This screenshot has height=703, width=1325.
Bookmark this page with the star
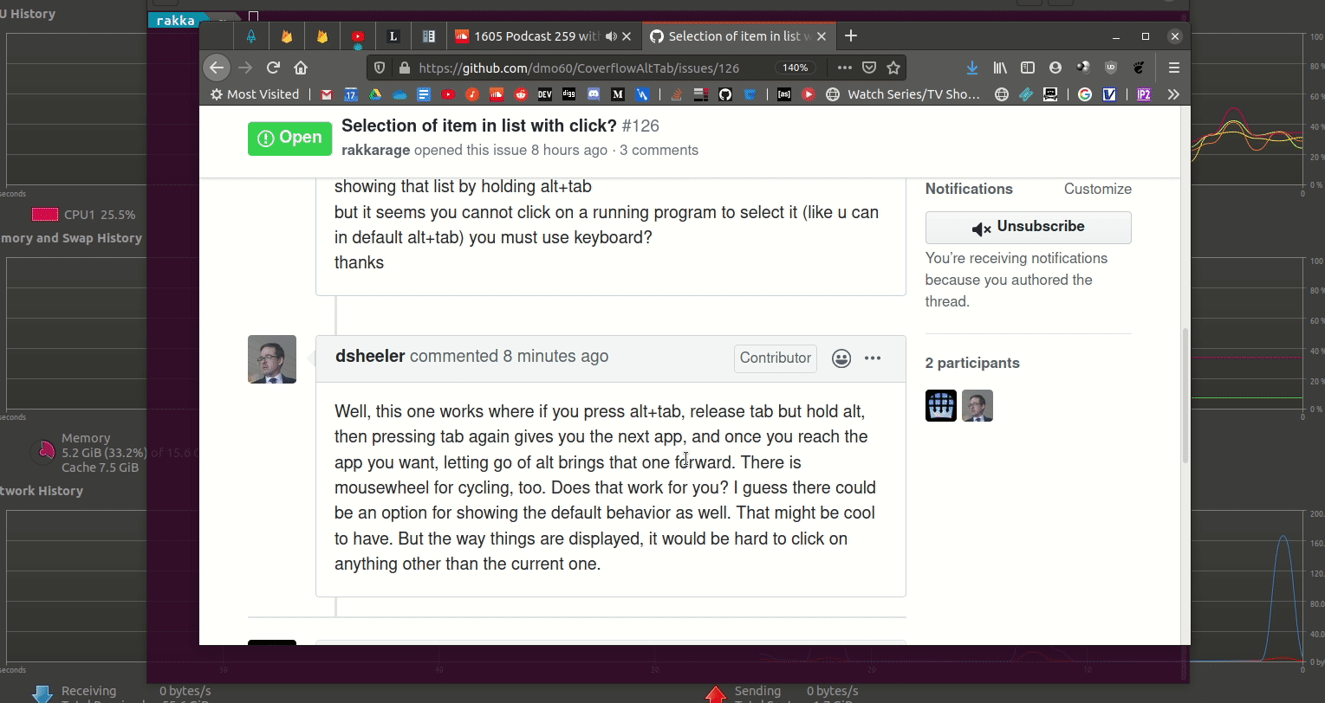893,68
